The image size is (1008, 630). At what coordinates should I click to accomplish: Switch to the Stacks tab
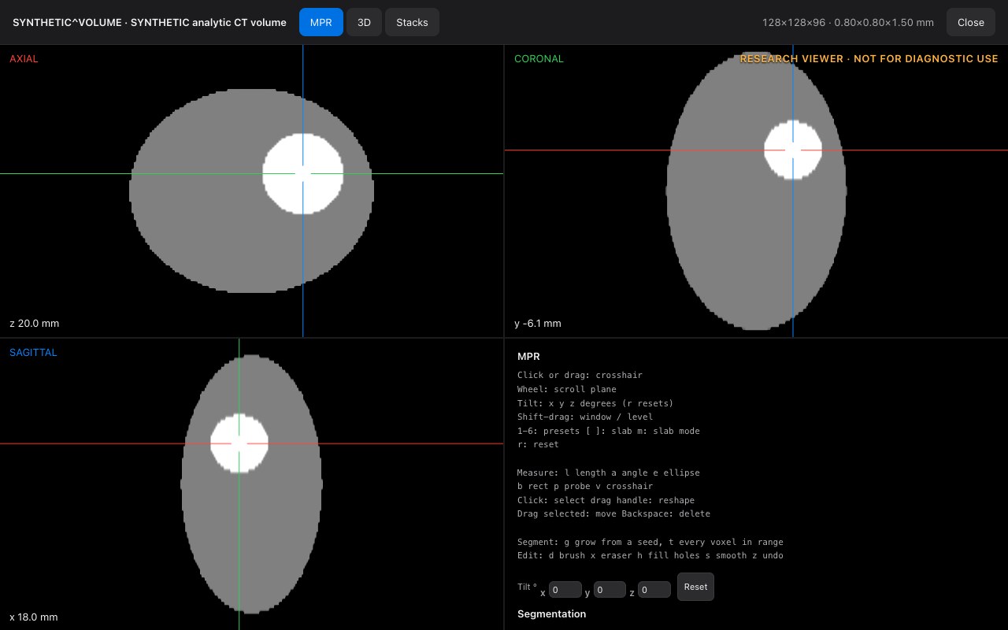(412, 22)
